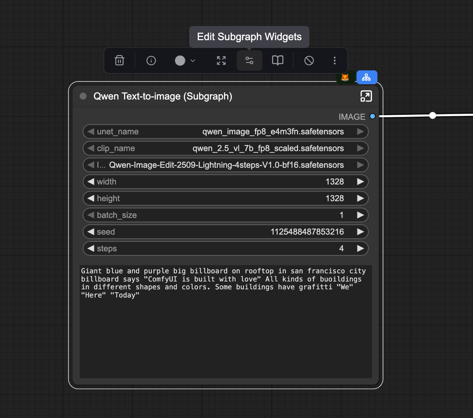Select previous LoRA file with left arrow

[x=91, y=165]
